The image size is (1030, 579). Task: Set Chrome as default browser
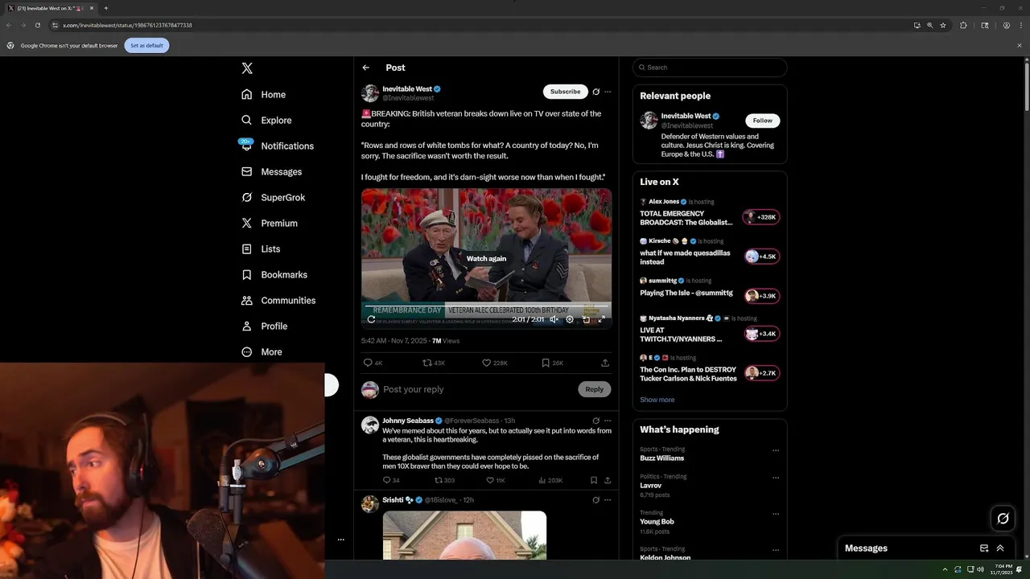pos(146,45)
